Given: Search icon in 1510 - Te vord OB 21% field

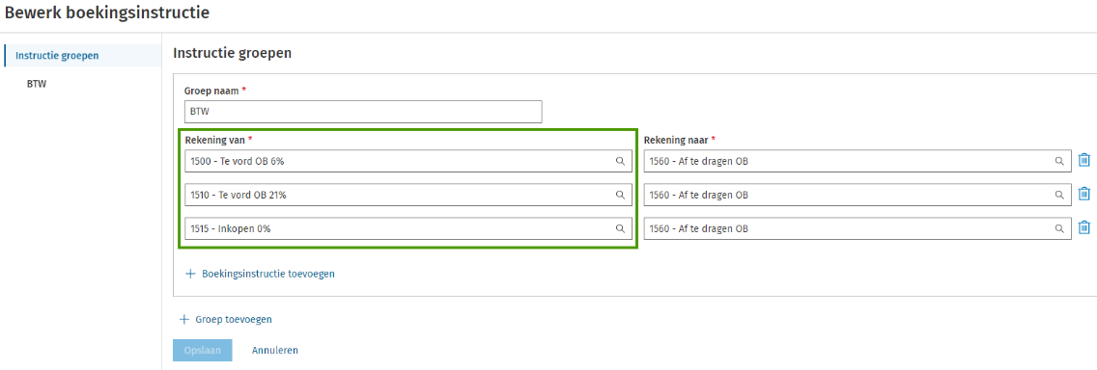Looking at the screenshot, I should pyautogui.click(x=620, y=195).
